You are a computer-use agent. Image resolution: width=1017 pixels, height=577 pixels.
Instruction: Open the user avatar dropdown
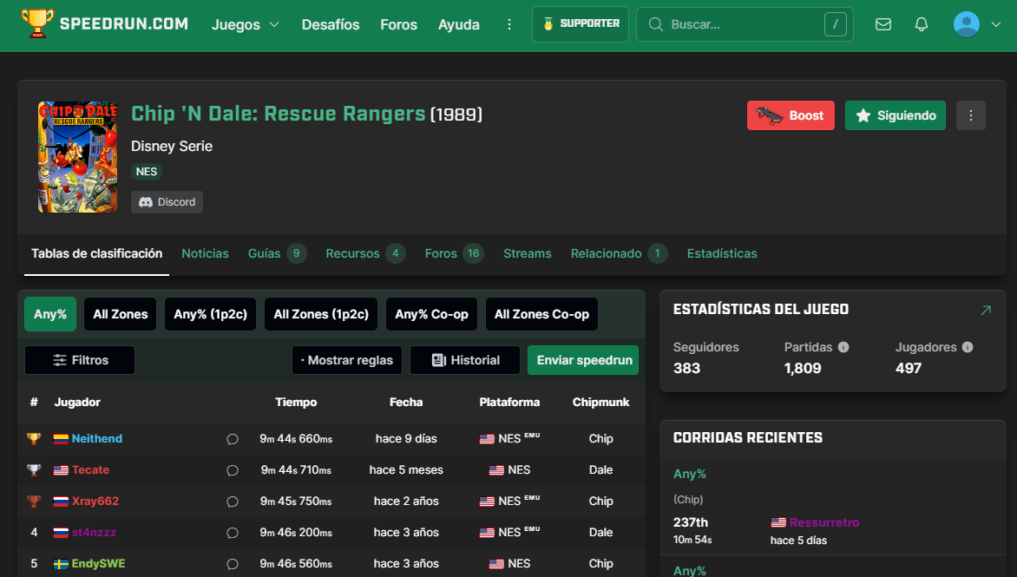click(976, 24)
